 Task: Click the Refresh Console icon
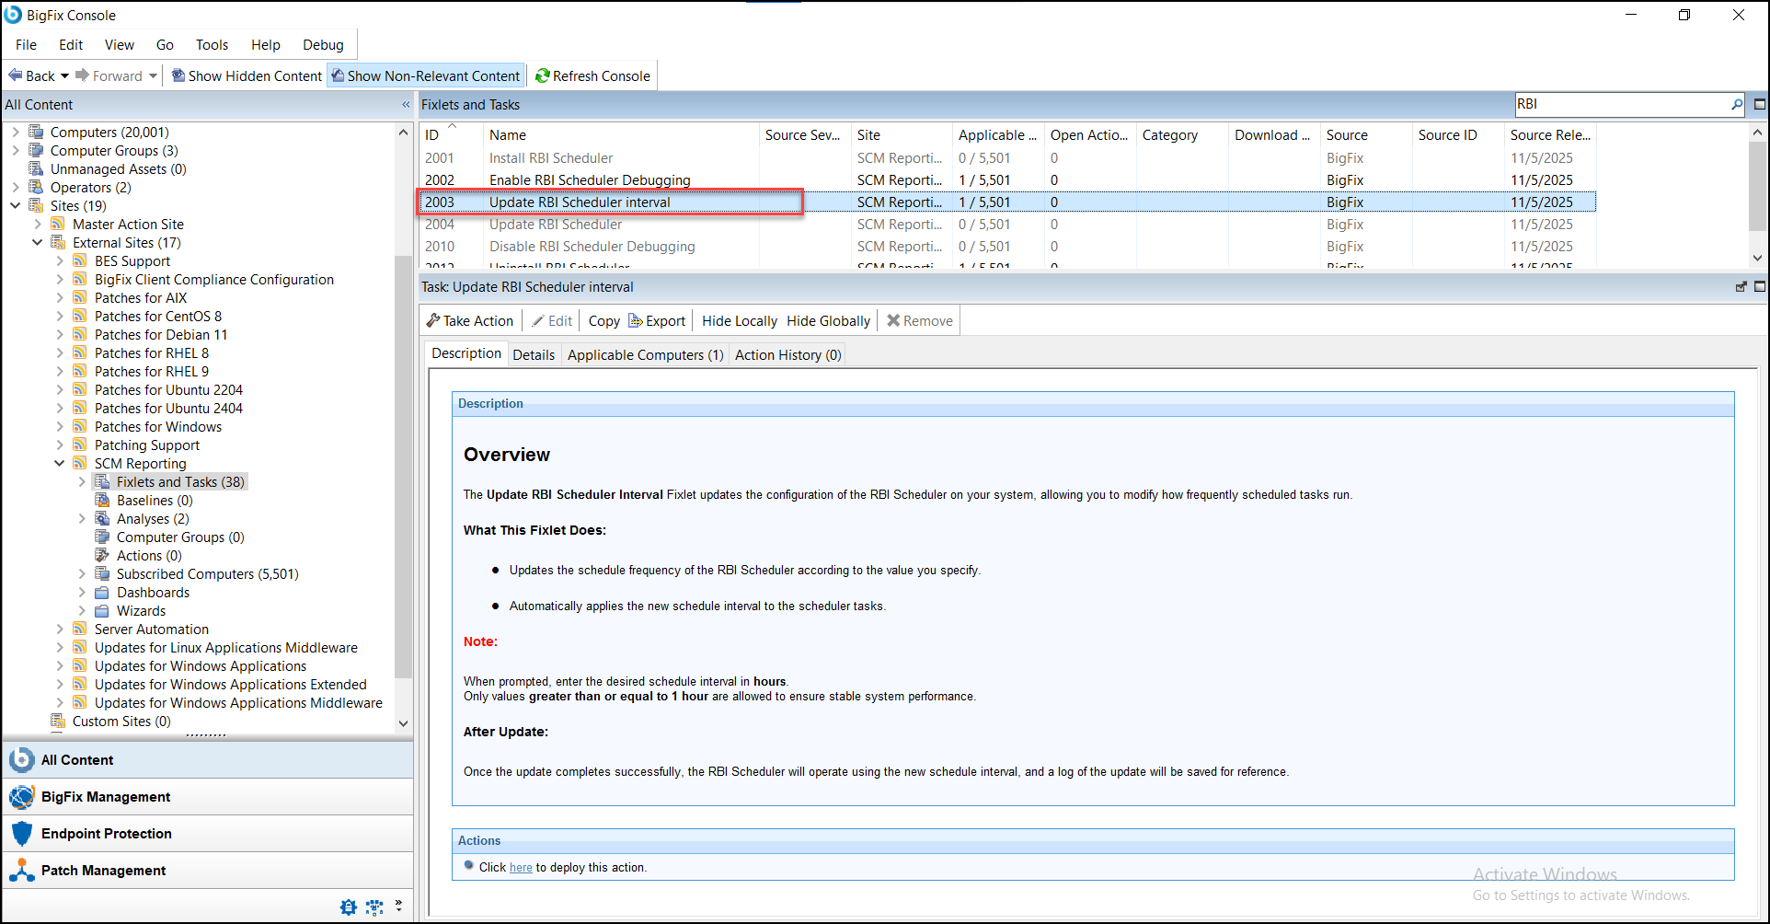tap(542, 75)
